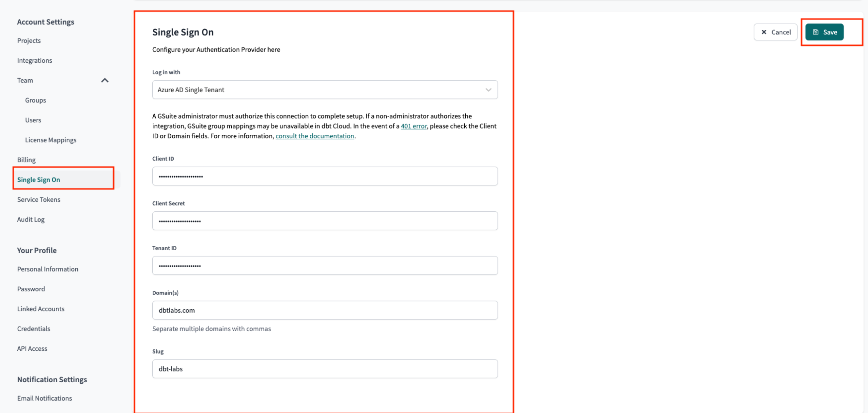
Task: Navigate to Groups under Team
Action: pos(36,99)
